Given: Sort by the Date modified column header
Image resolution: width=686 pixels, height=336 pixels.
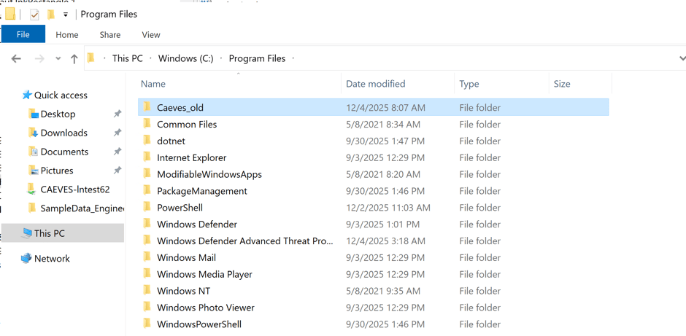Looking at the screenshot, I should tap(375, 84).
